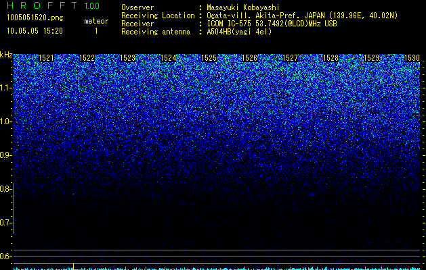This screenshot has height=270, width=426.
Task: Click the Receiving Location field label
Action: [158, 16]
